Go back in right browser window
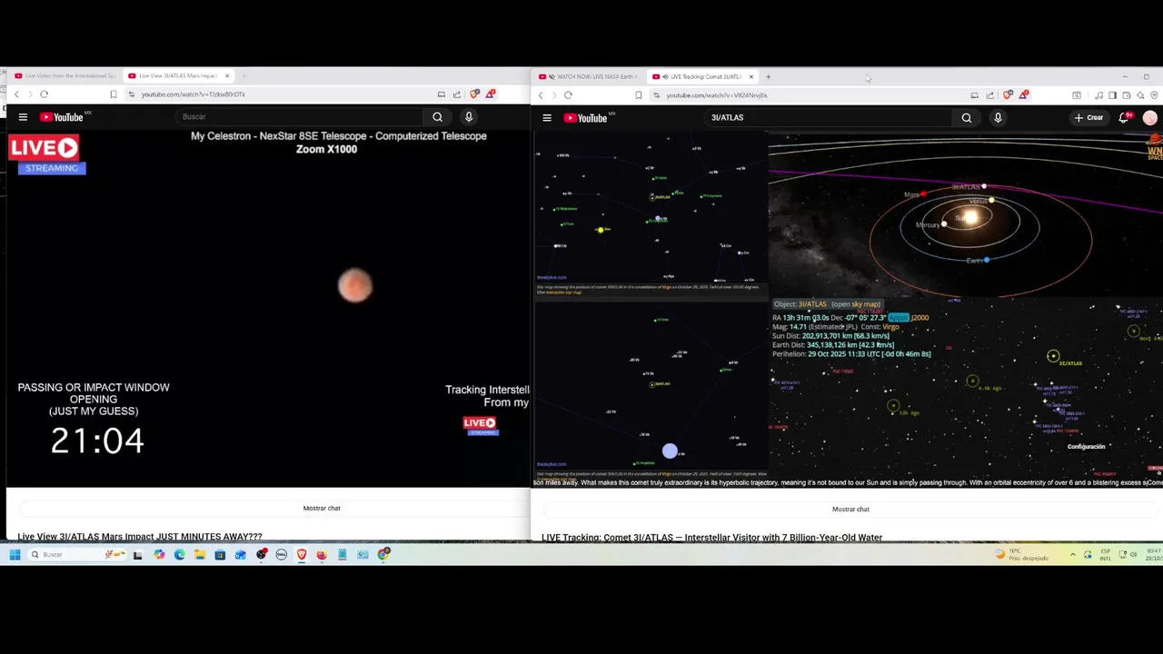This screenshot has width=1163, height=654. coord(541,94)
